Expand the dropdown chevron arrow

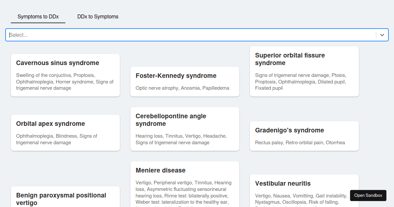point(382,35)
